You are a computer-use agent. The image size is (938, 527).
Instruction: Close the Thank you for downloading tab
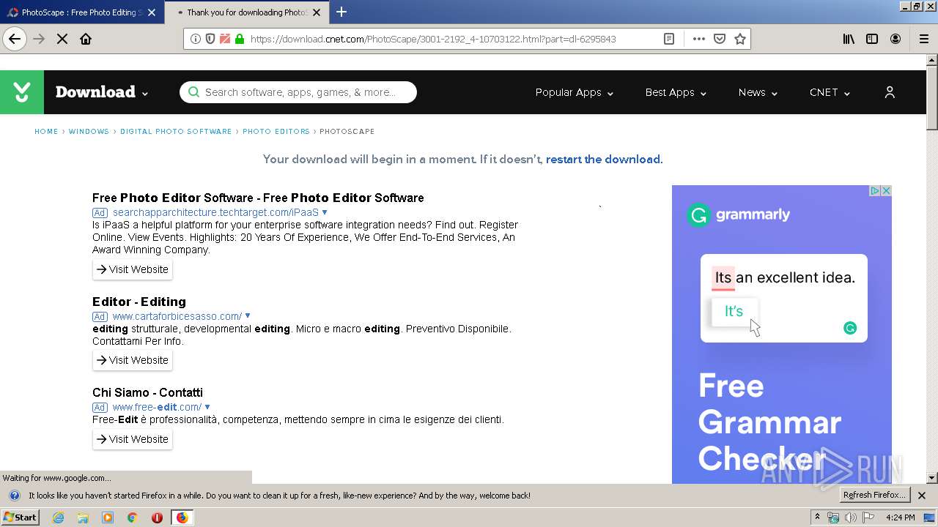click(316, 12)
